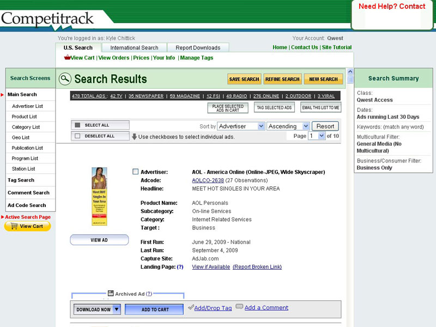This screenshot has width=436, height=327.
Task: Click the red basket icon beside View Cart
Action: [x=67, y=58]
